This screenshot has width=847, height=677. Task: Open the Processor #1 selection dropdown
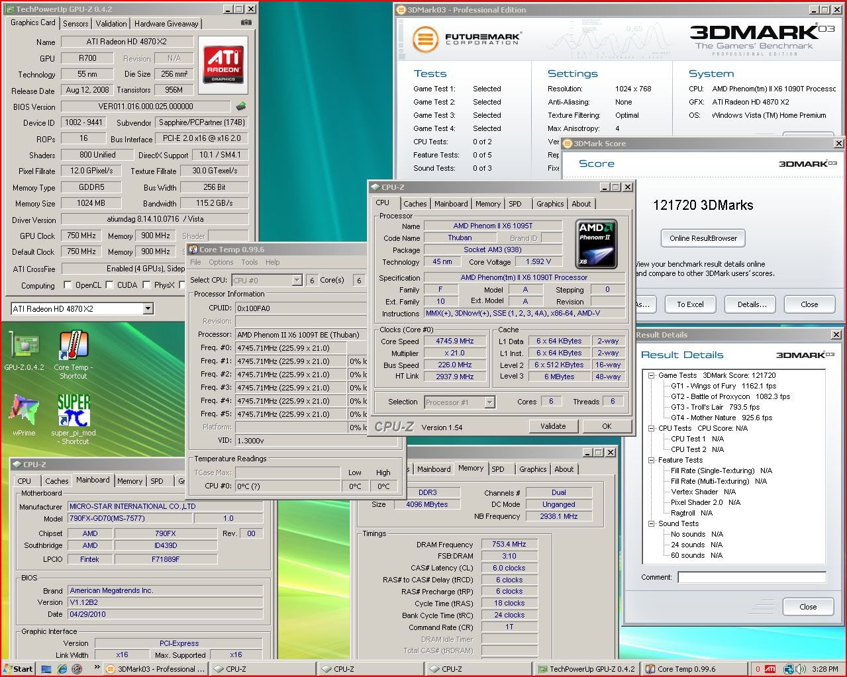[x=489, y=402]
